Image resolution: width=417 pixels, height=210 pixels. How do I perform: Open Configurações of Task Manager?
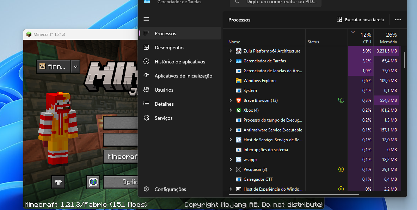(180, 189)
